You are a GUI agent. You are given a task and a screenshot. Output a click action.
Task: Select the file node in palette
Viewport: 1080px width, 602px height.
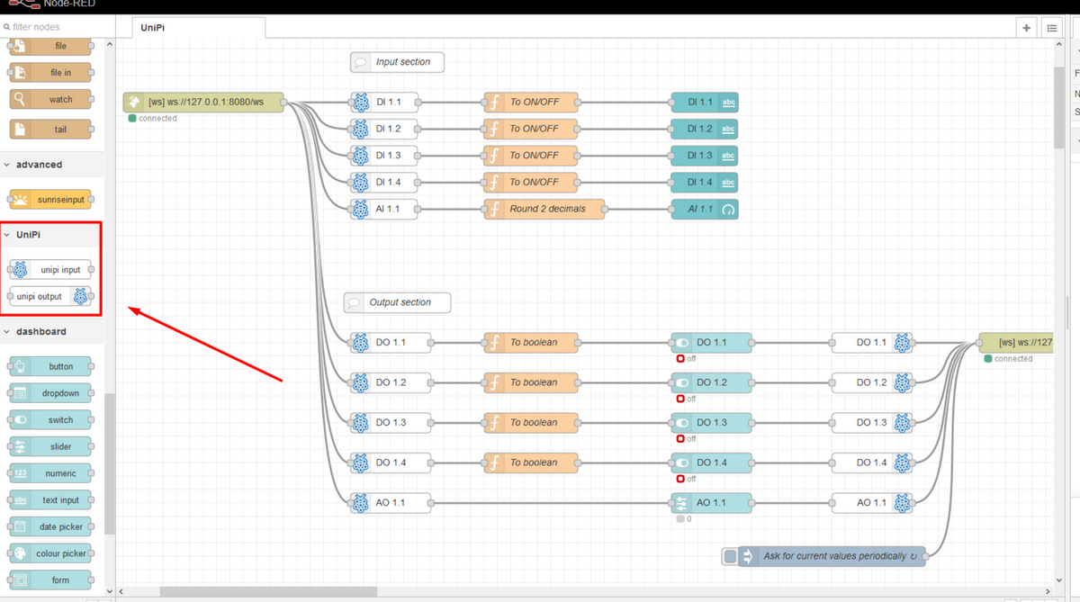click(50, 46)
